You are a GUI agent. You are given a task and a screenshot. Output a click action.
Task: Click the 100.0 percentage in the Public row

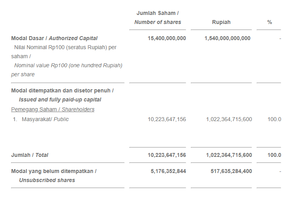click(274, 119)
